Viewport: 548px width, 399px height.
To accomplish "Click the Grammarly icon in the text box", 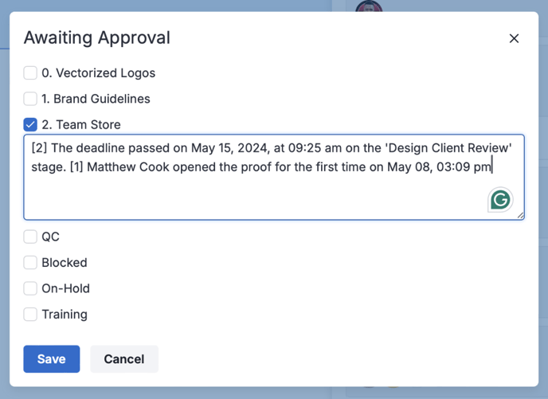I will coord(500,199).
